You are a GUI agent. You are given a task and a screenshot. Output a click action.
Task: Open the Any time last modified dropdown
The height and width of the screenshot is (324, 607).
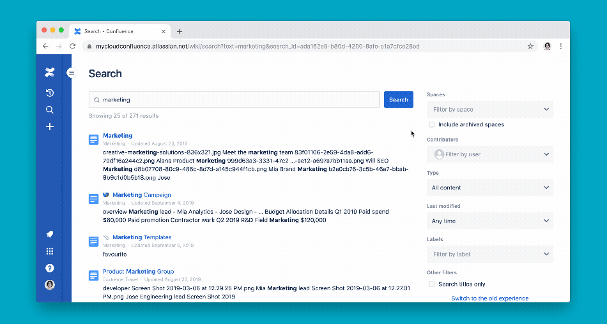point(489,221)
